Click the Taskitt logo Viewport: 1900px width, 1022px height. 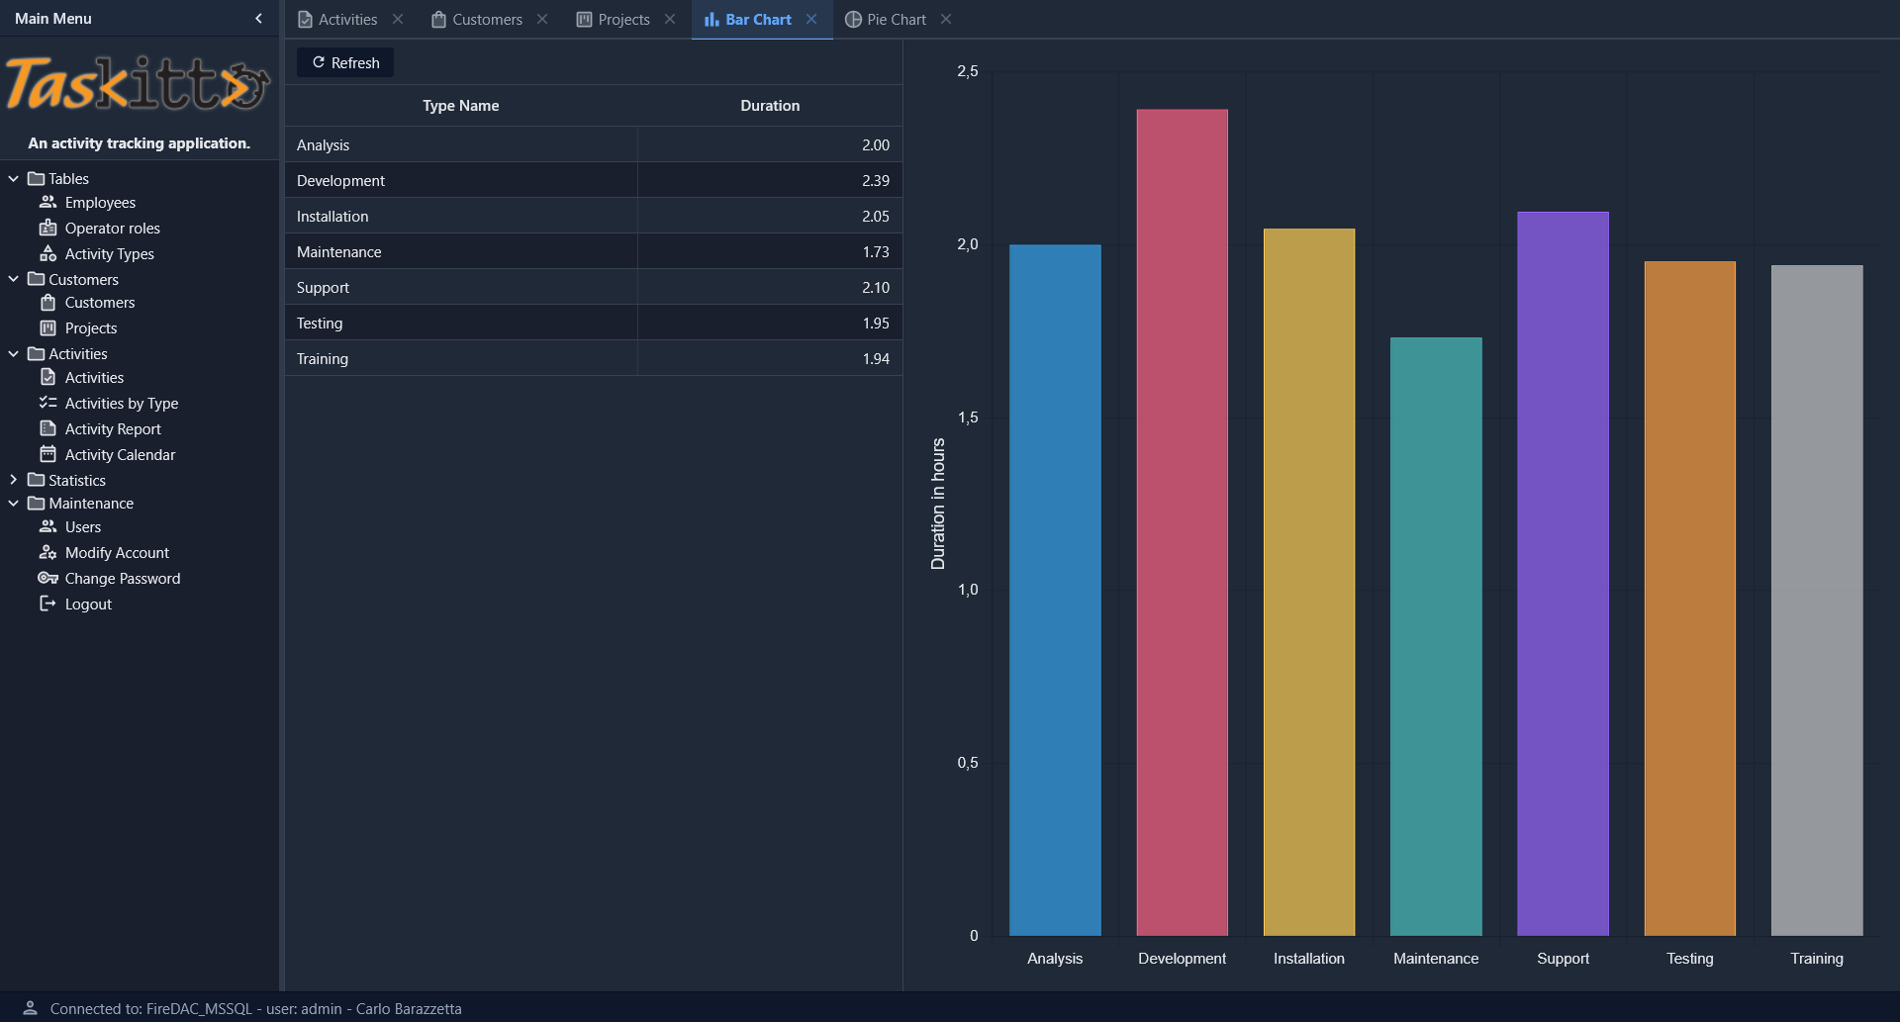(139, 83)
